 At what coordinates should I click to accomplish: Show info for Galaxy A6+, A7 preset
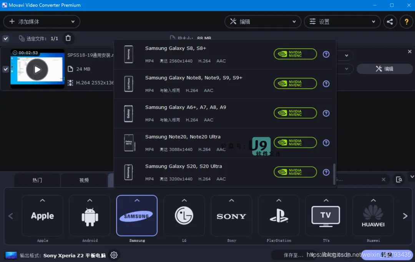326,113
